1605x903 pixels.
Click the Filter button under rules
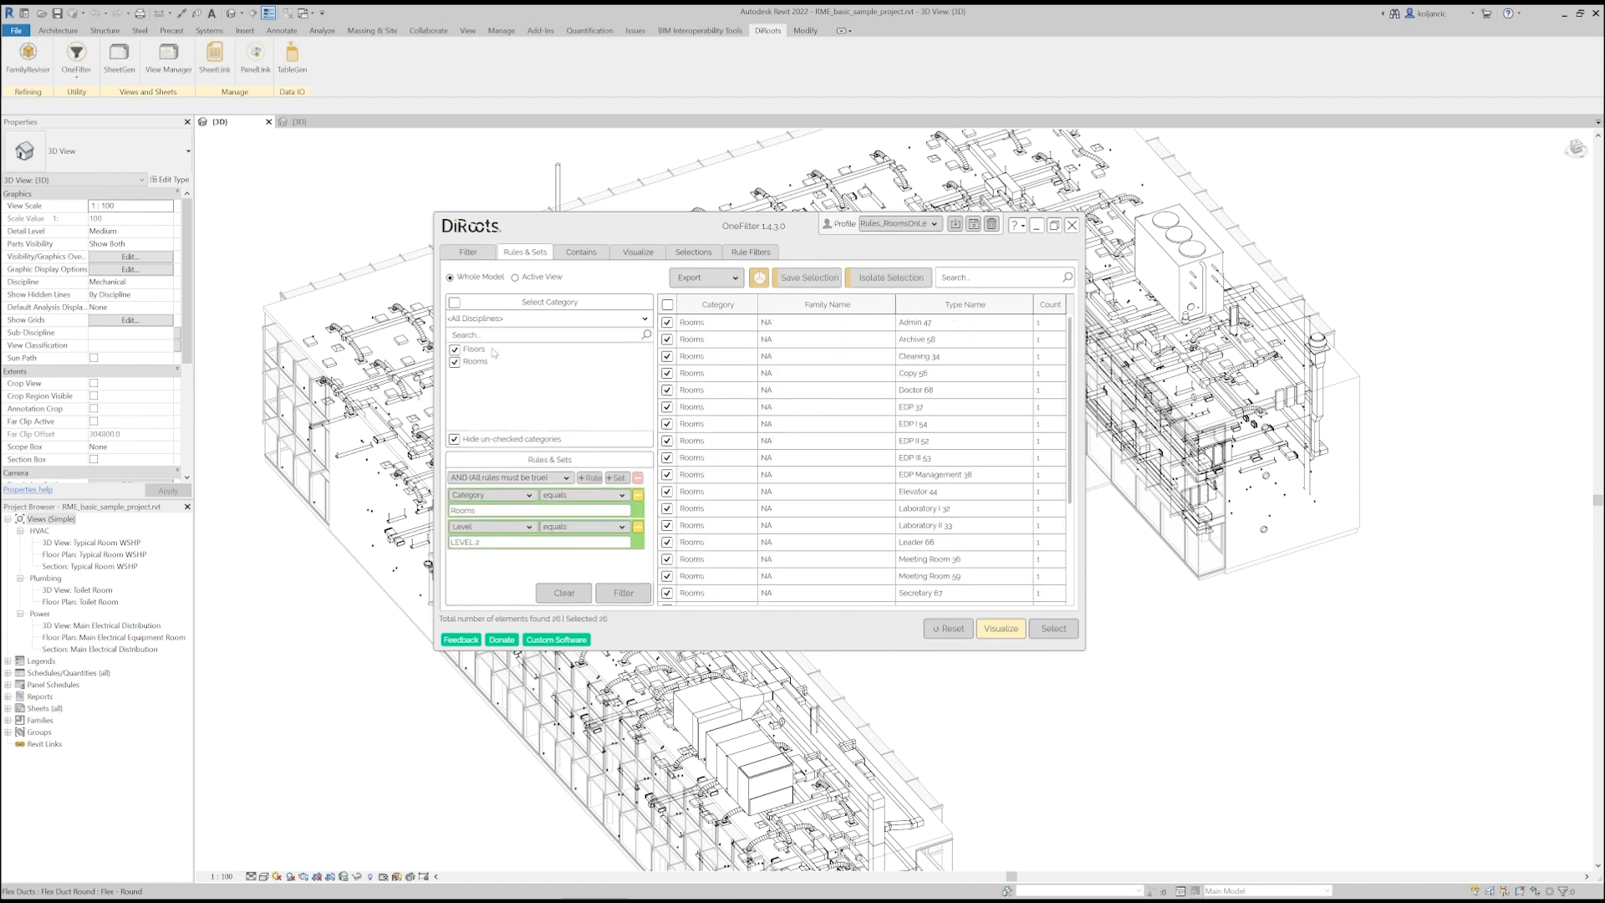(x=624, y=593)
